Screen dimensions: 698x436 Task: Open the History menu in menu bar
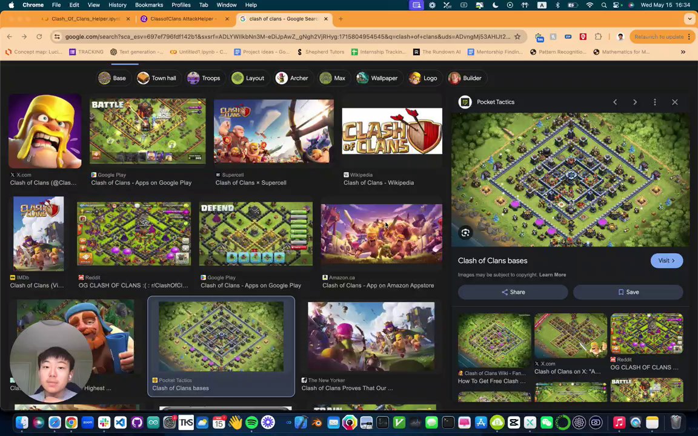pos(118,5)
